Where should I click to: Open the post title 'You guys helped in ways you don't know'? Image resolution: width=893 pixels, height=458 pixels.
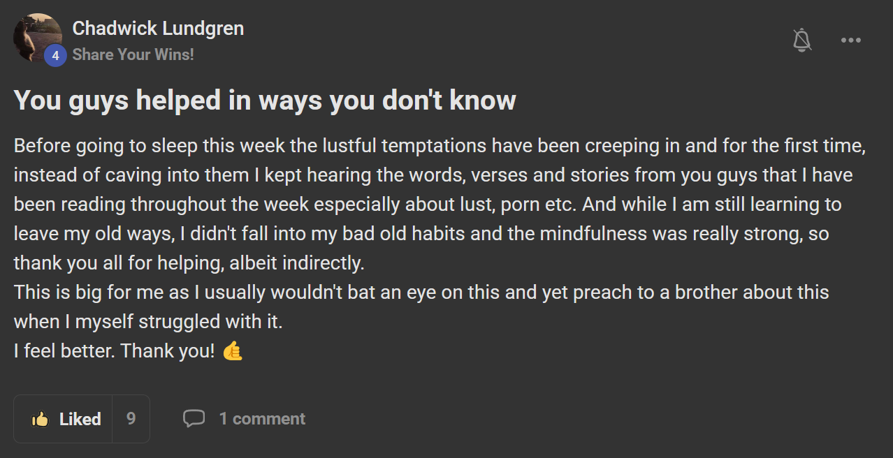tap(265, 101)
